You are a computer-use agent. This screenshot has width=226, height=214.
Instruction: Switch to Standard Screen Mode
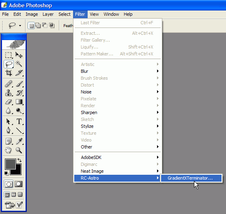[x=7, y=195]
